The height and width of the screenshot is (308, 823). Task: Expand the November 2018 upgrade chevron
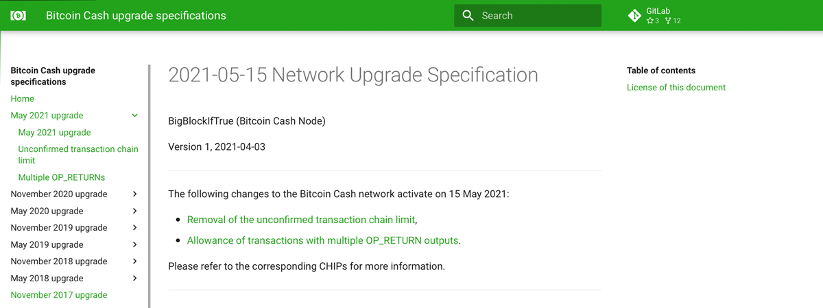pos(134,261)
